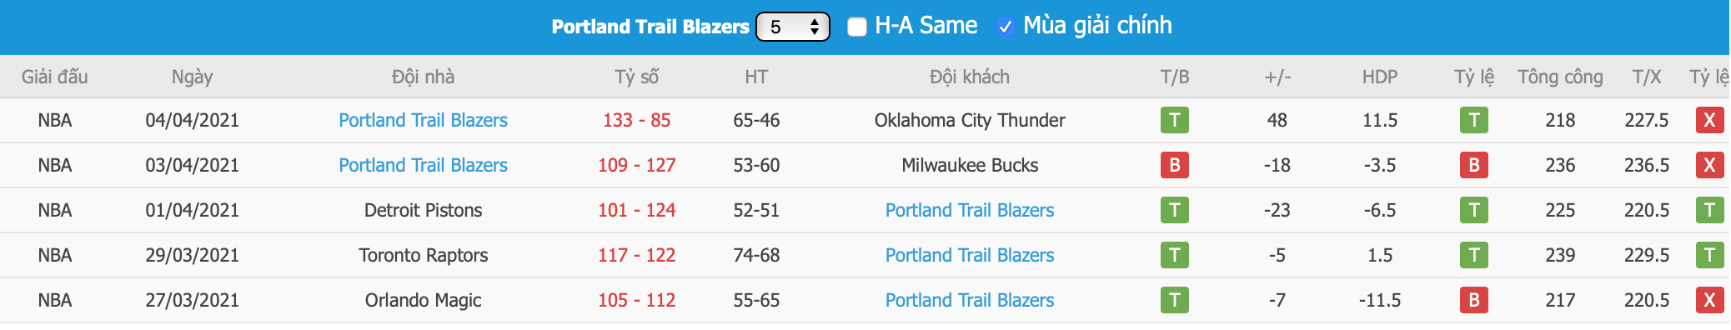The width and height of the screenshot is (1731, 330).
Task: Select the Milwaukee Bucks team name
Action: (970, 165)
